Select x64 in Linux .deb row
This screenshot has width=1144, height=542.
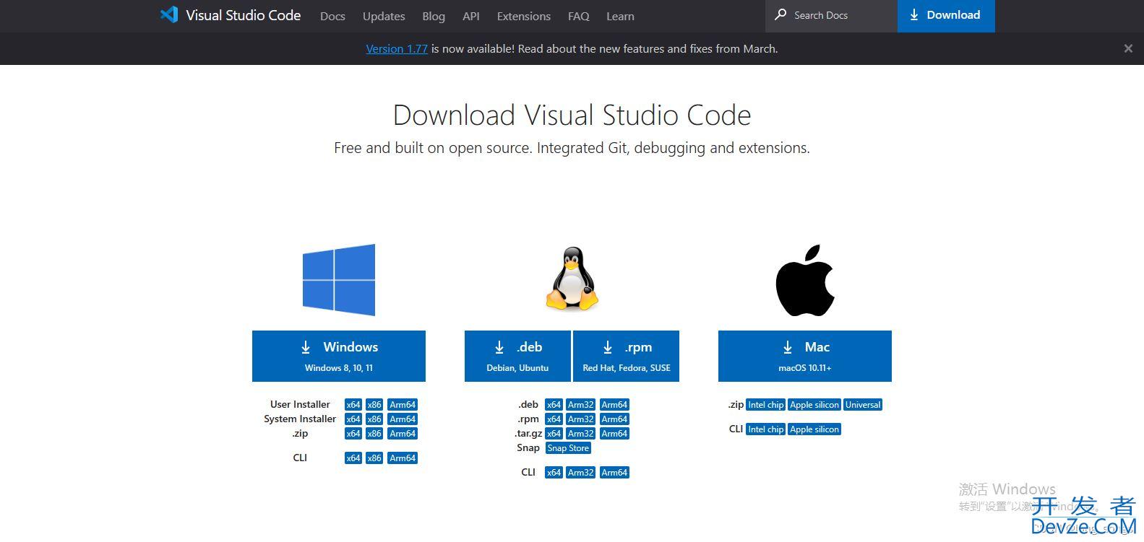coord(554,405)
